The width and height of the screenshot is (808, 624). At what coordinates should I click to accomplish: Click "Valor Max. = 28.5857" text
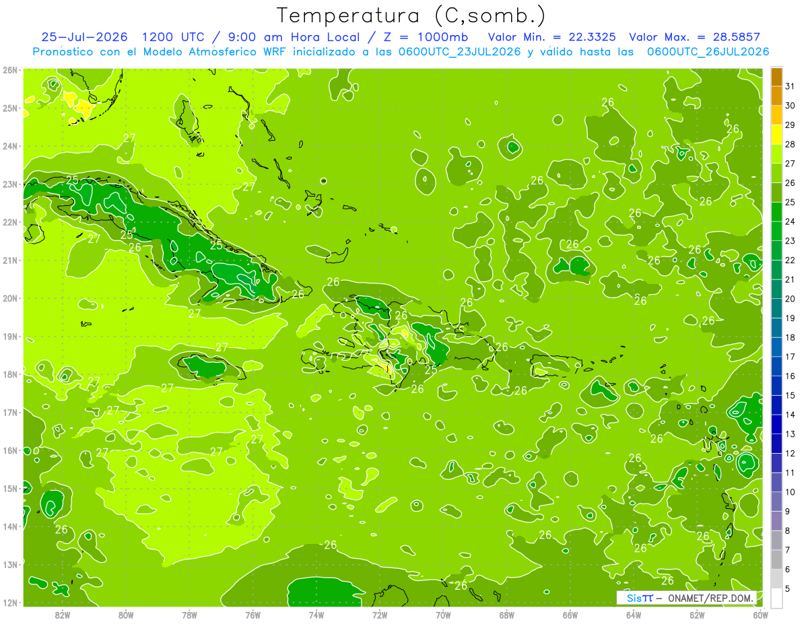pyautogui.click(x=695, y=37)
